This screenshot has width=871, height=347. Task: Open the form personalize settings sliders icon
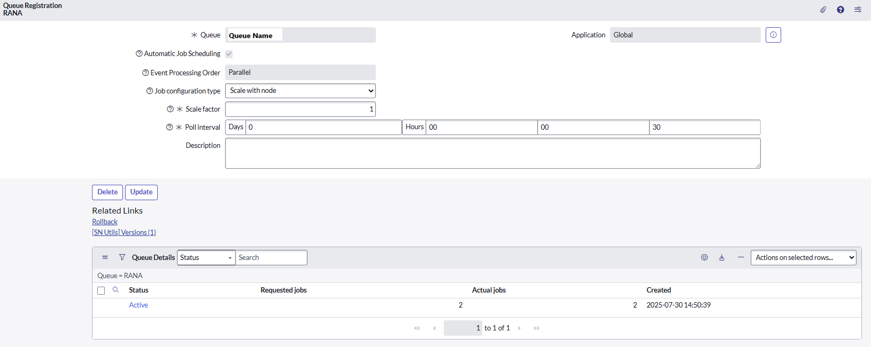858,10
